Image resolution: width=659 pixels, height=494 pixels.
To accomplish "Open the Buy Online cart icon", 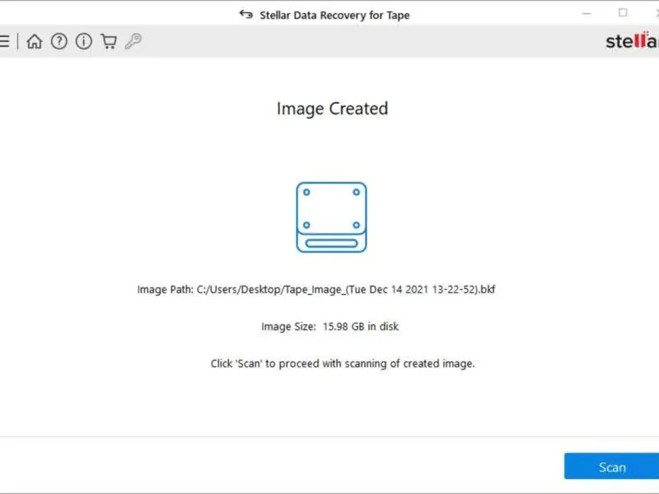I will point(109,42).
